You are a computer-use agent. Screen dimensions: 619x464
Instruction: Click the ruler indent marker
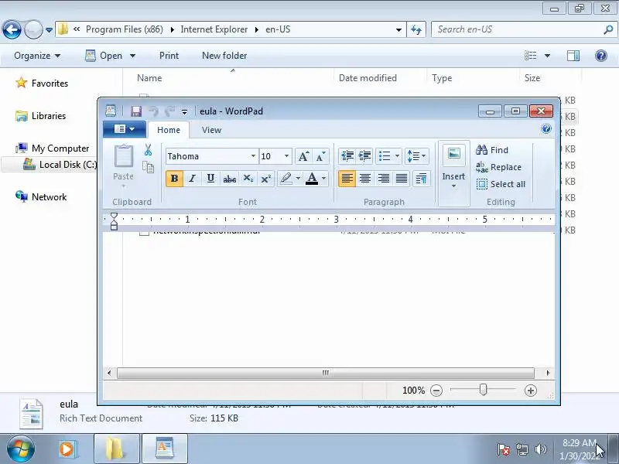point(114,221)
